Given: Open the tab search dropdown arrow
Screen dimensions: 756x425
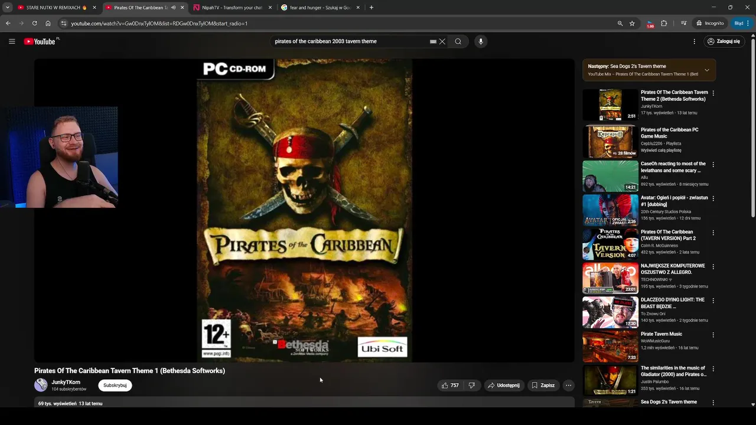Looking at the screenshot, I should 7,8.
